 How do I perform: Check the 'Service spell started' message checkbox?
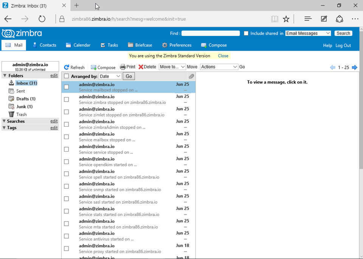point(67,174)
